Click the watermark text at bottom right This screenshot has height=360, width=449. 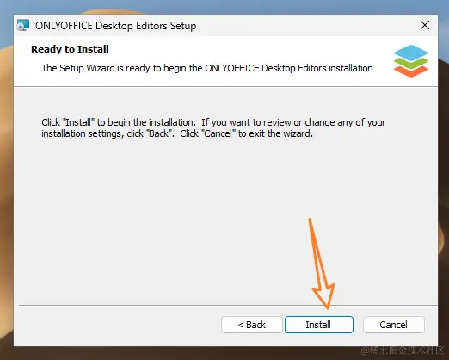click(x=403, y=351)
